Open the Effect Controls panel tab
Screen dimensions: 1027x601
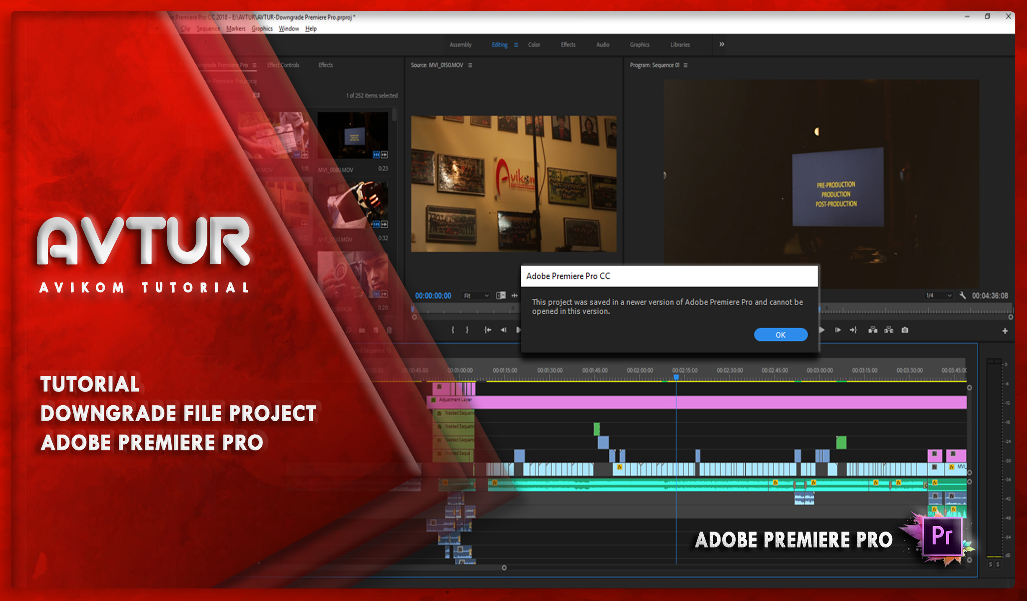[x=283, y=65]
